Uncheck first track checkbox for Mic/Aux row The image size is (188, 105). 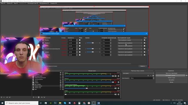145,40
